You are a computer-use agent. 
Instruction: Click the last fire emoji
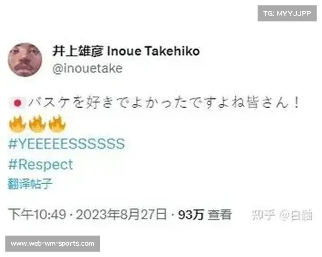[x=57, y=123]
